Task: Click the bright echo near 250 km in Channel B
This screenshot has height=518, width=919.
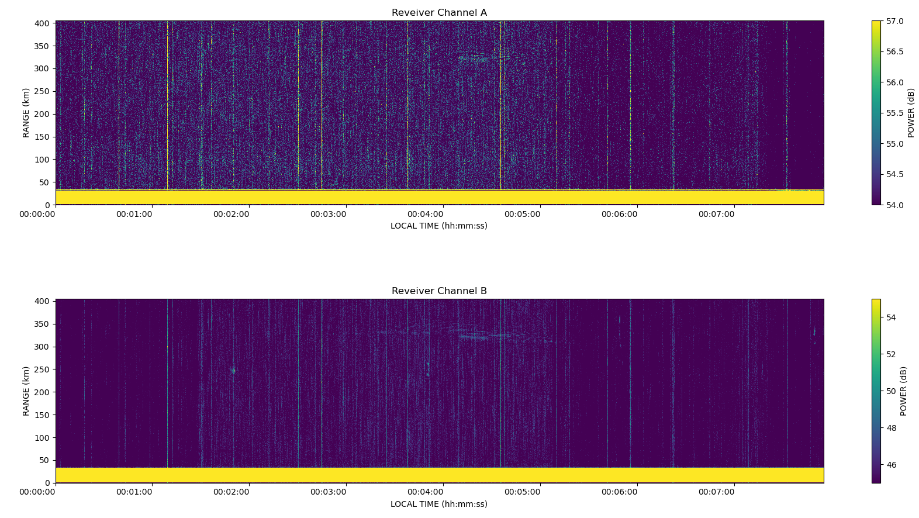Action: [233, 370]
